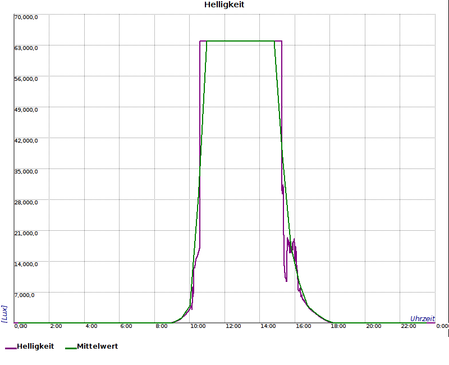Image resolution: width=449 pixels, height=365 pixels.
Task: Click the 28,000,0 y-axis value
Action: pos(26,203)
